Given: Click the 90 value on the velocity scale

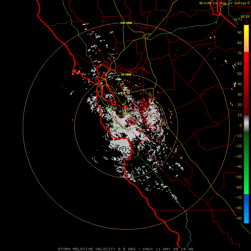Looking at the screenshot, I should [x=240, y=33].
